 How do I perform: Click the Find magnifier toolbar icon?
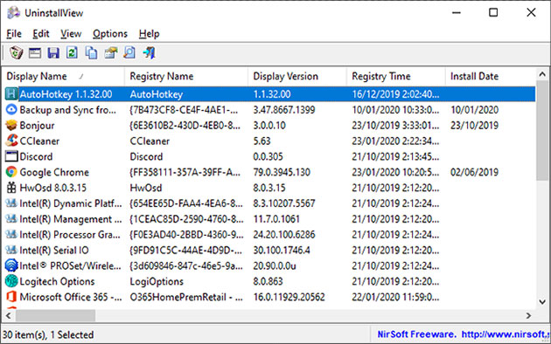129,53
